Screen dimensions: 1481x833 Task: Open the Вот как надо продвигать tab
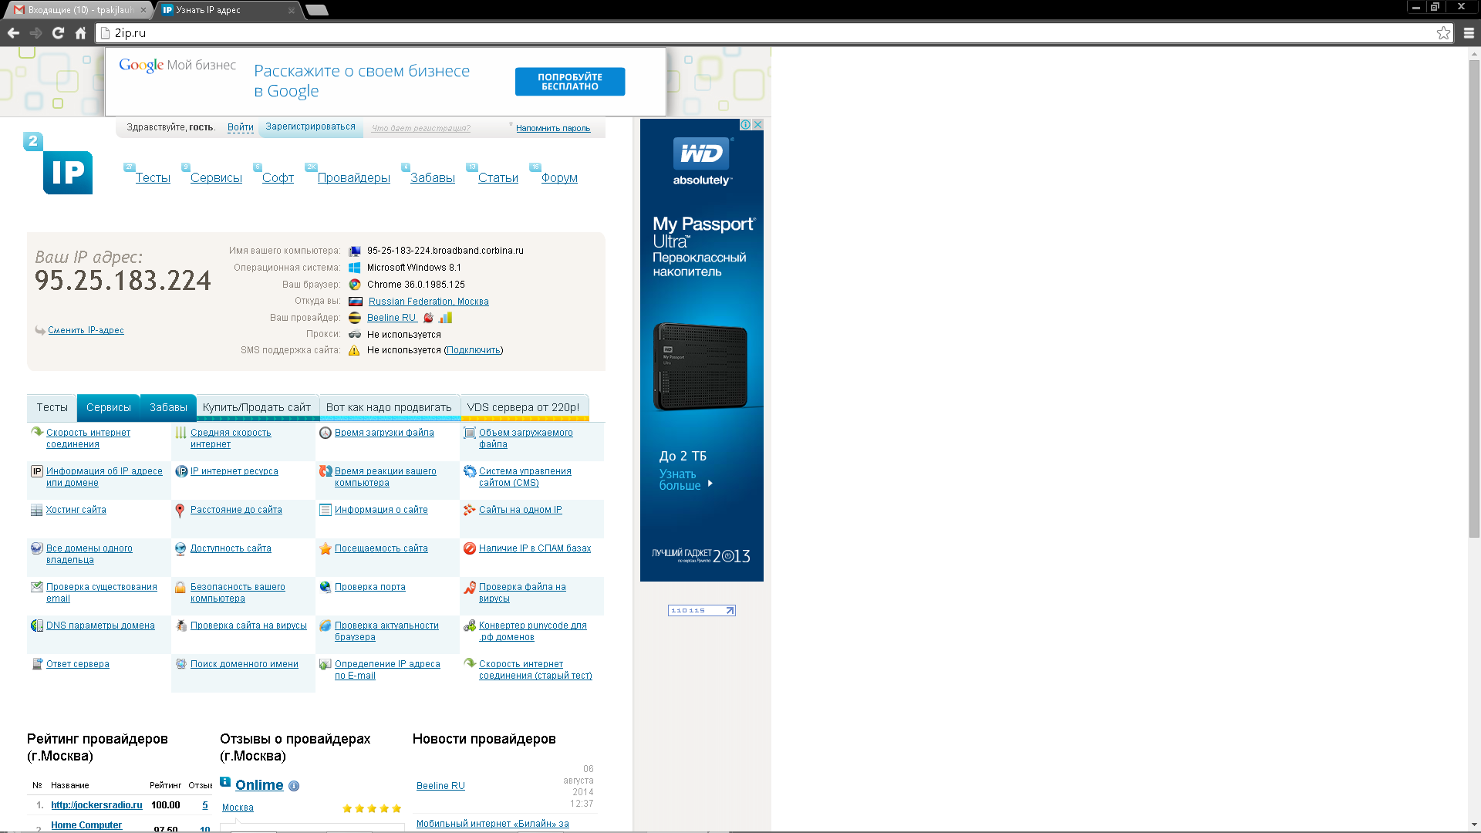pos(389,407)
